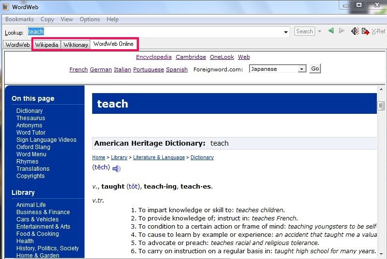387x259 pixels.
Task: Open Animal Life library link
Action: click(x=31, y=204)
